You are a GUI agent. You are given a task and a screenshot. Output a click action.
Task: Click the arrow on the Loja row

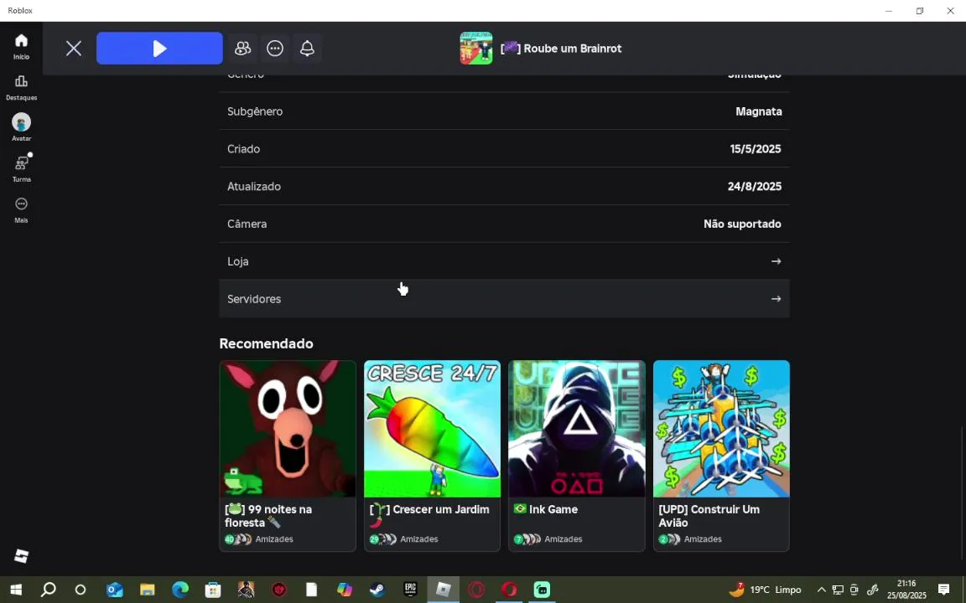776,261
